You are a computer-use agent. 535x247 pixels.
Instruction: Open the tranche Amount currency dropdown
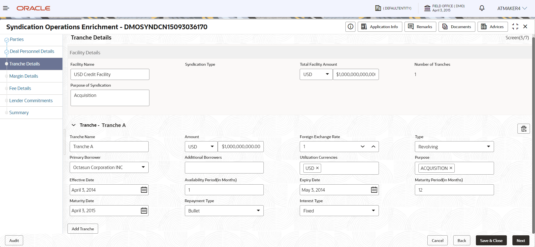[201, 146]
